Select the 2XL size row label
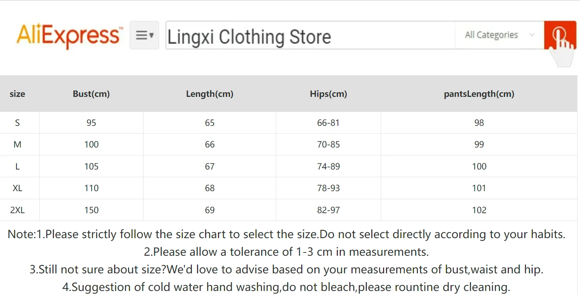This screenshot has height=295, width=580. coord(17,210)
